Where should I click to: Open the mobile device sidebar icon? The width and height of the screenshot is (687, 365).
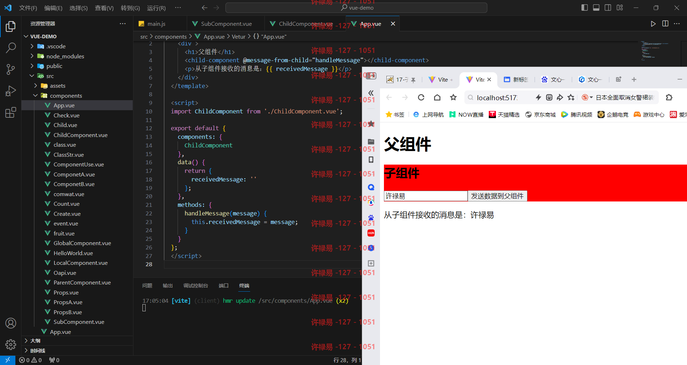click(371, 160)
